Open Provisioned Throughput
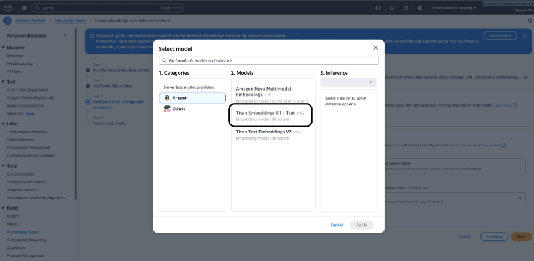Image resolution: width=534 pixels, height=261 pixels. pos(29,148)
